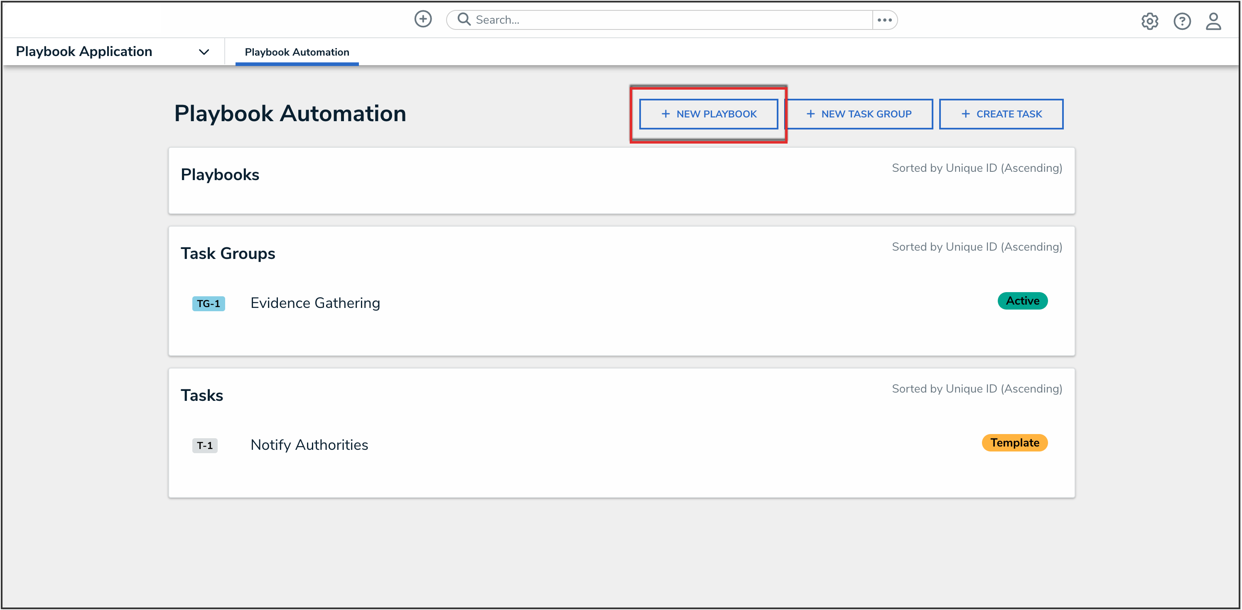The image size is (1242, 610).
Task: Open the settings gear icon
Action: (x=1149, y=21)
